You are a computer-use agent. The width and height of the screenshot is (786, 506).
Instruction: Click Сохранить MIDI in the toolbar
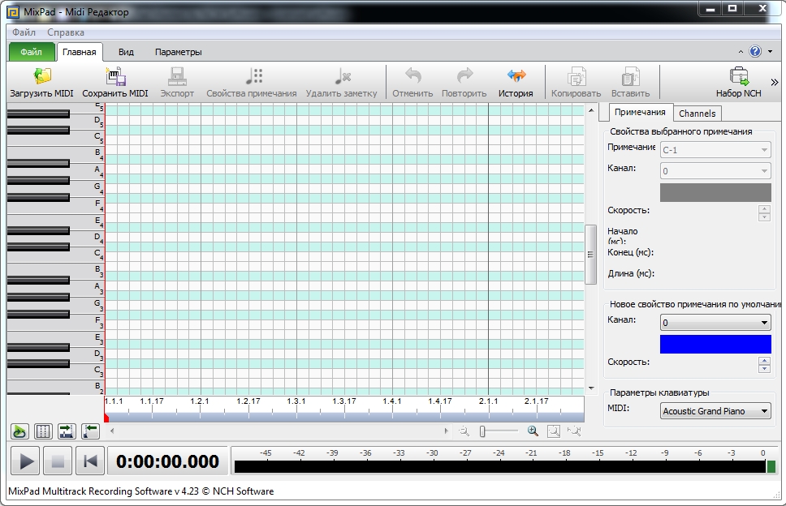[x=115, y=83]
